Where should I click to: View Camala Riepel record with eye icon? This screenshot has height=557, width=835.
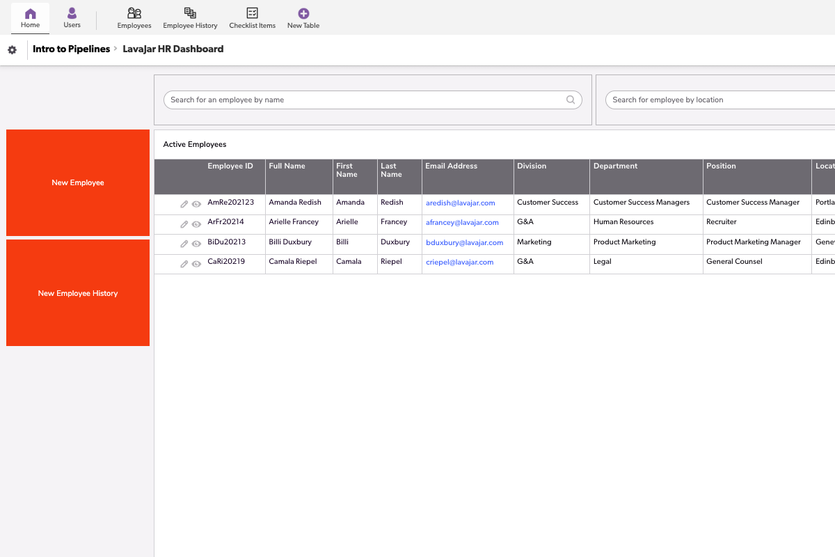pyautogui.click(x=196, y=264)
